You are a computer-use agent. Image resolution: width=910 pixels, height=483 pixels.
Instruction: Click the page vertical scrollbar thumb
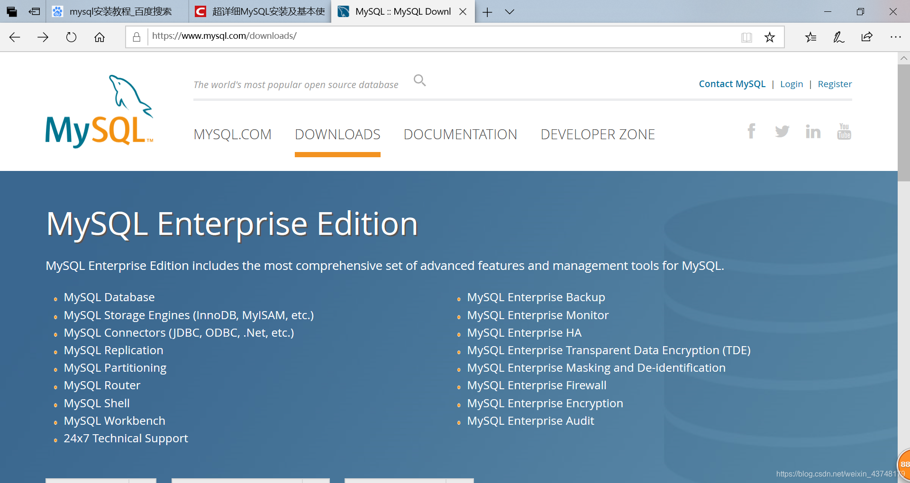pyautogui.click(x=904, y=123)
